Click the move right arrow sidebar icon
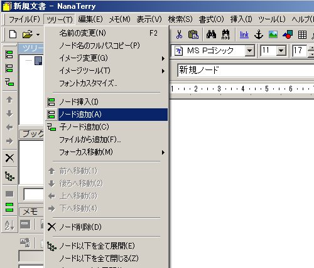This screenshot has height=268, width=314. [x=9, y=141]
